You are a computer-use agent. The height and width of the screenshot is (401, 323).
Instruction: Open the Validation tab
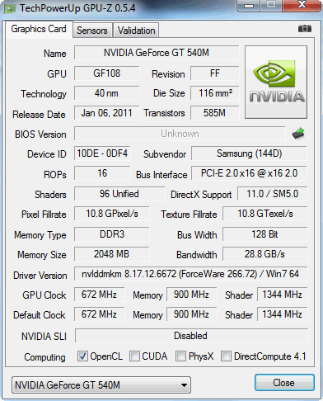[x=136, y=31]
